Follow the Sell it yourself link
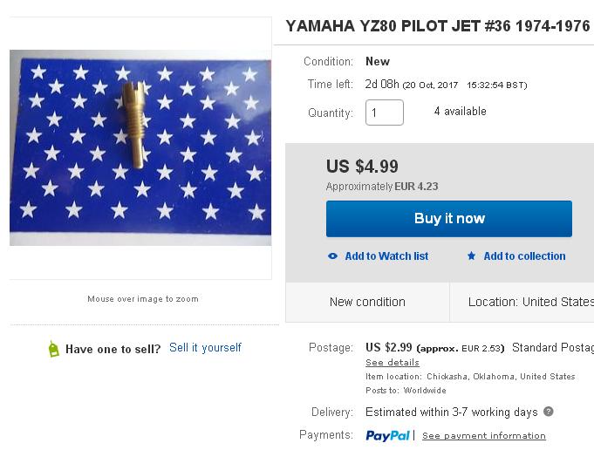The width and height of the screenshot is (594, 450). point(205,348)
